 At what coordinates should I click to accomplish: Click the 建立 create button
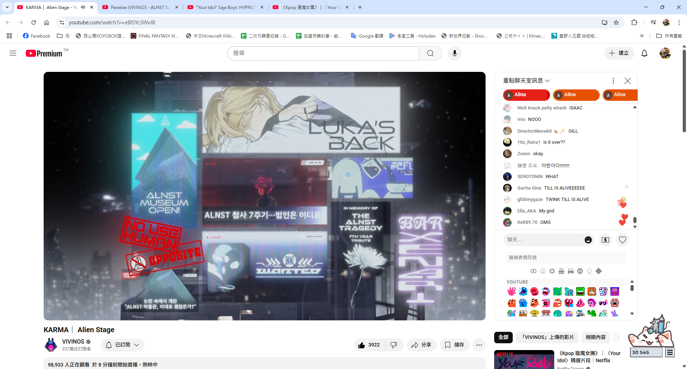pos(619,53)
